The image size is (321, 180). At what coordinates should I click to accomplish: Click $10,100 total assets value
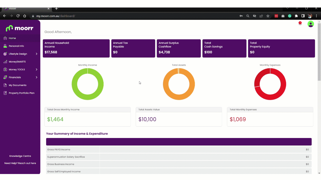[x=147, y=119]
